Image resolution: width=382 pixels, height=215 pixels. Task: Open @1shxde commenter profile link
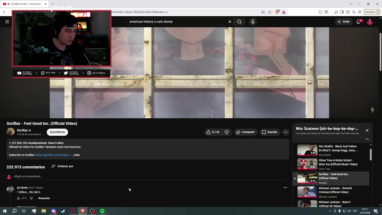(x=22, y=188)
